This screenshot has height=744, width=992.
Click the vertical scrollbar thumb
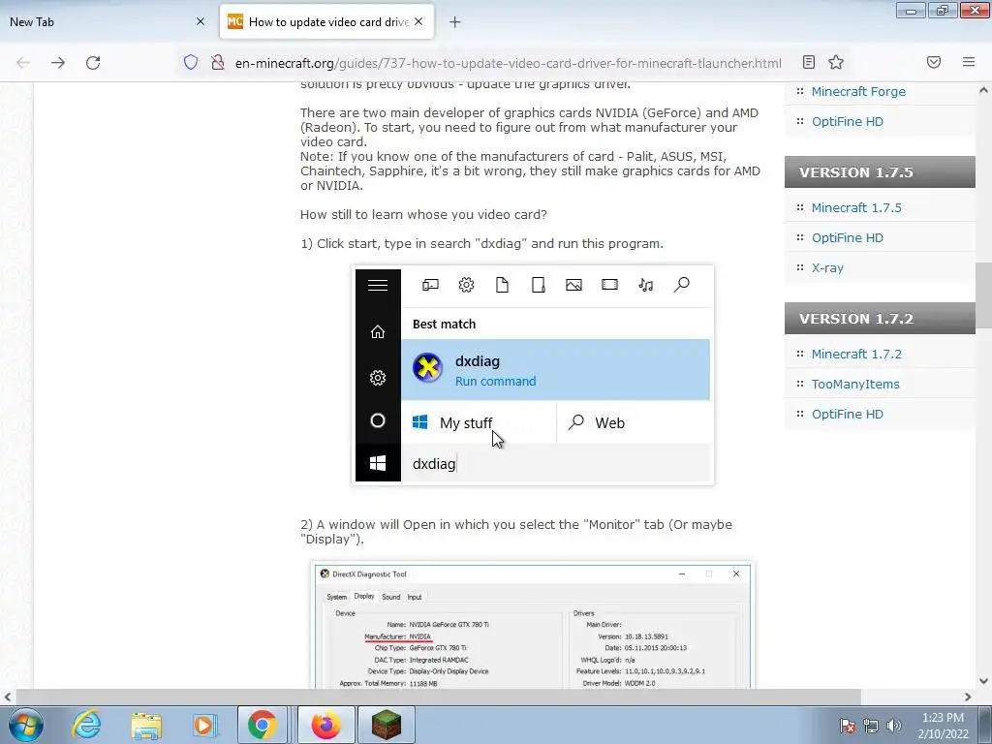(x=983, y=294)
